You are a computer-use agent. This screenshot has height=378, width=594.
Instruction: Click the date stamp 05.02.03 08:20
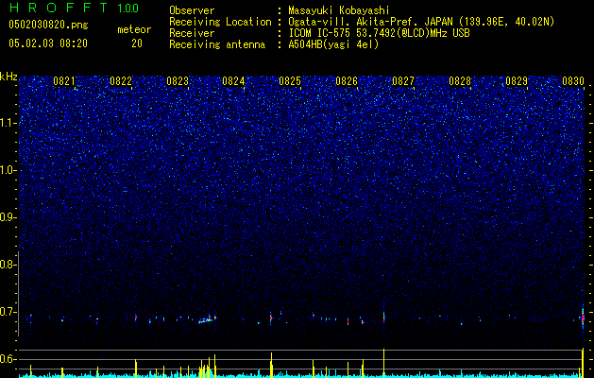[x=48, y=43]
